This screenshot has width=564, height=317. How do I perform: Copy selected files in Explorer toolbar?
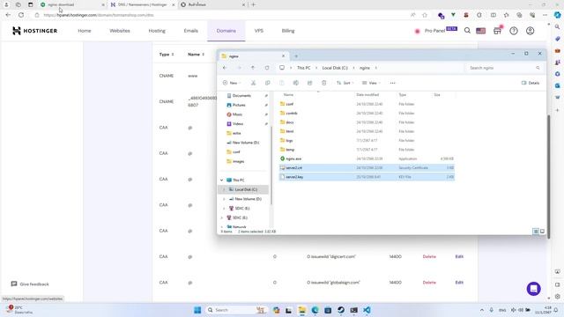[268, 83]
